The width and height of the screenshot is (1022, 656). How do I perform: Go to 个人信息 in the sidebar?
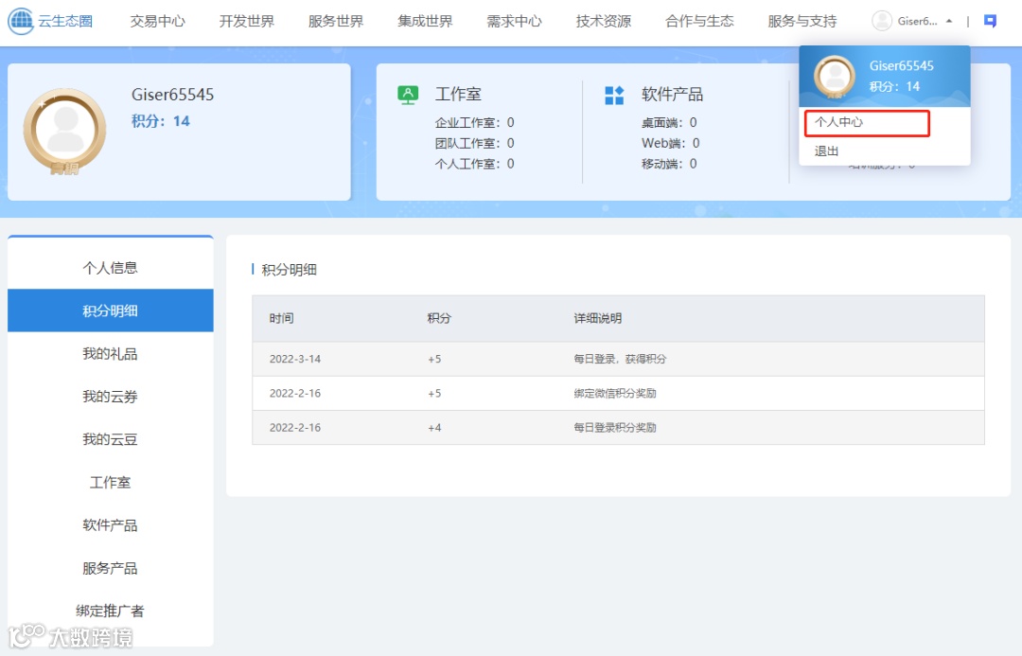tap(110, 267)
